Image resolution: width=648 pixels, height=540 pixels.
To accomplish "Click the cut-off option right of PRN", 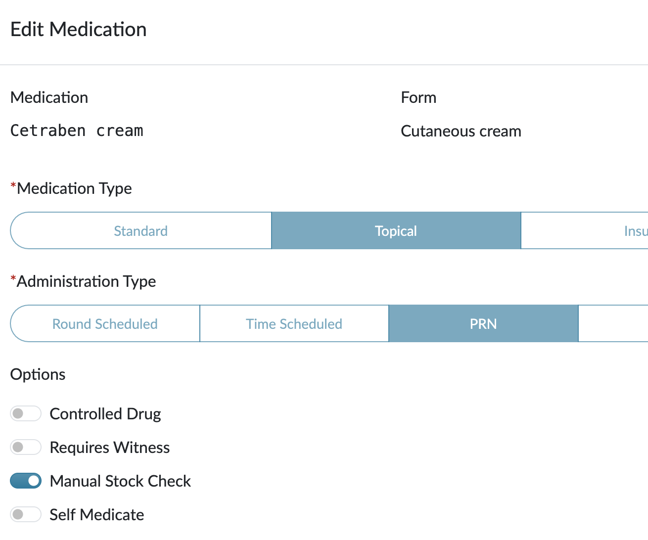I will tap(613, 324).
